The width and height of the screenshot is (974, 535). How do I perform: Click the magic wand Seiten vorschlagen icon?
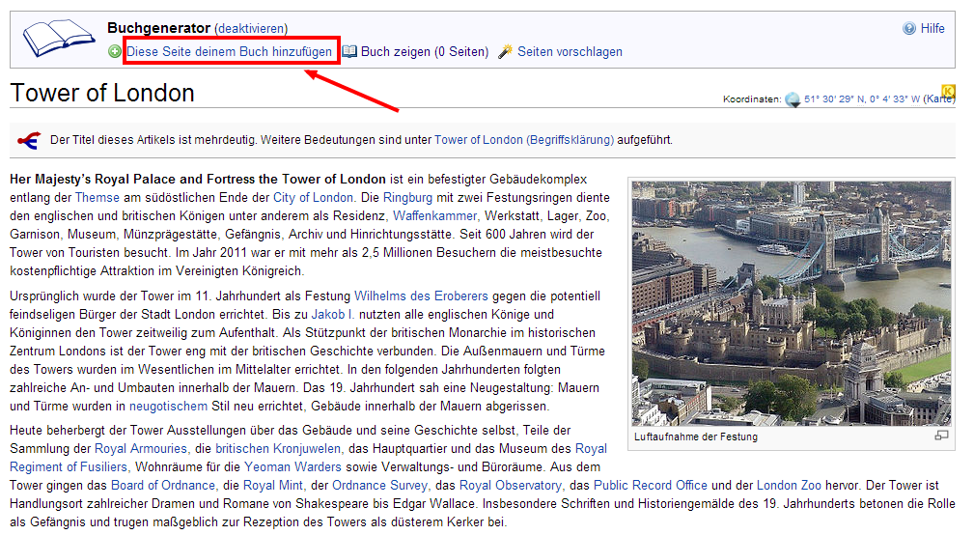[506, 51]
